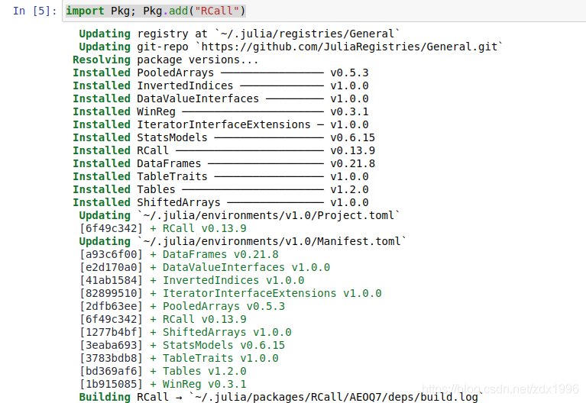
Task: Click the 'Updating Manifest.toml' path line
Action: pos(242,242)
